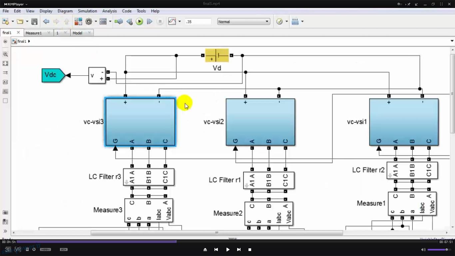This screenshot has height=256, width=455.
Task: Open the Simulation Data Inspector icon
Action: (x=172, y=21)
